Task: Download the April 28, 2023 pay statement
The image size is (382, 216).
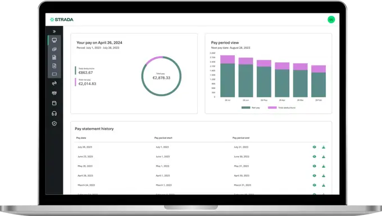Action: pos(324,176)
